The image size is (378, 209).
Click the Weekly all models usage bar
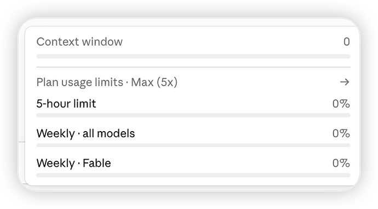[x=193, y=145]
